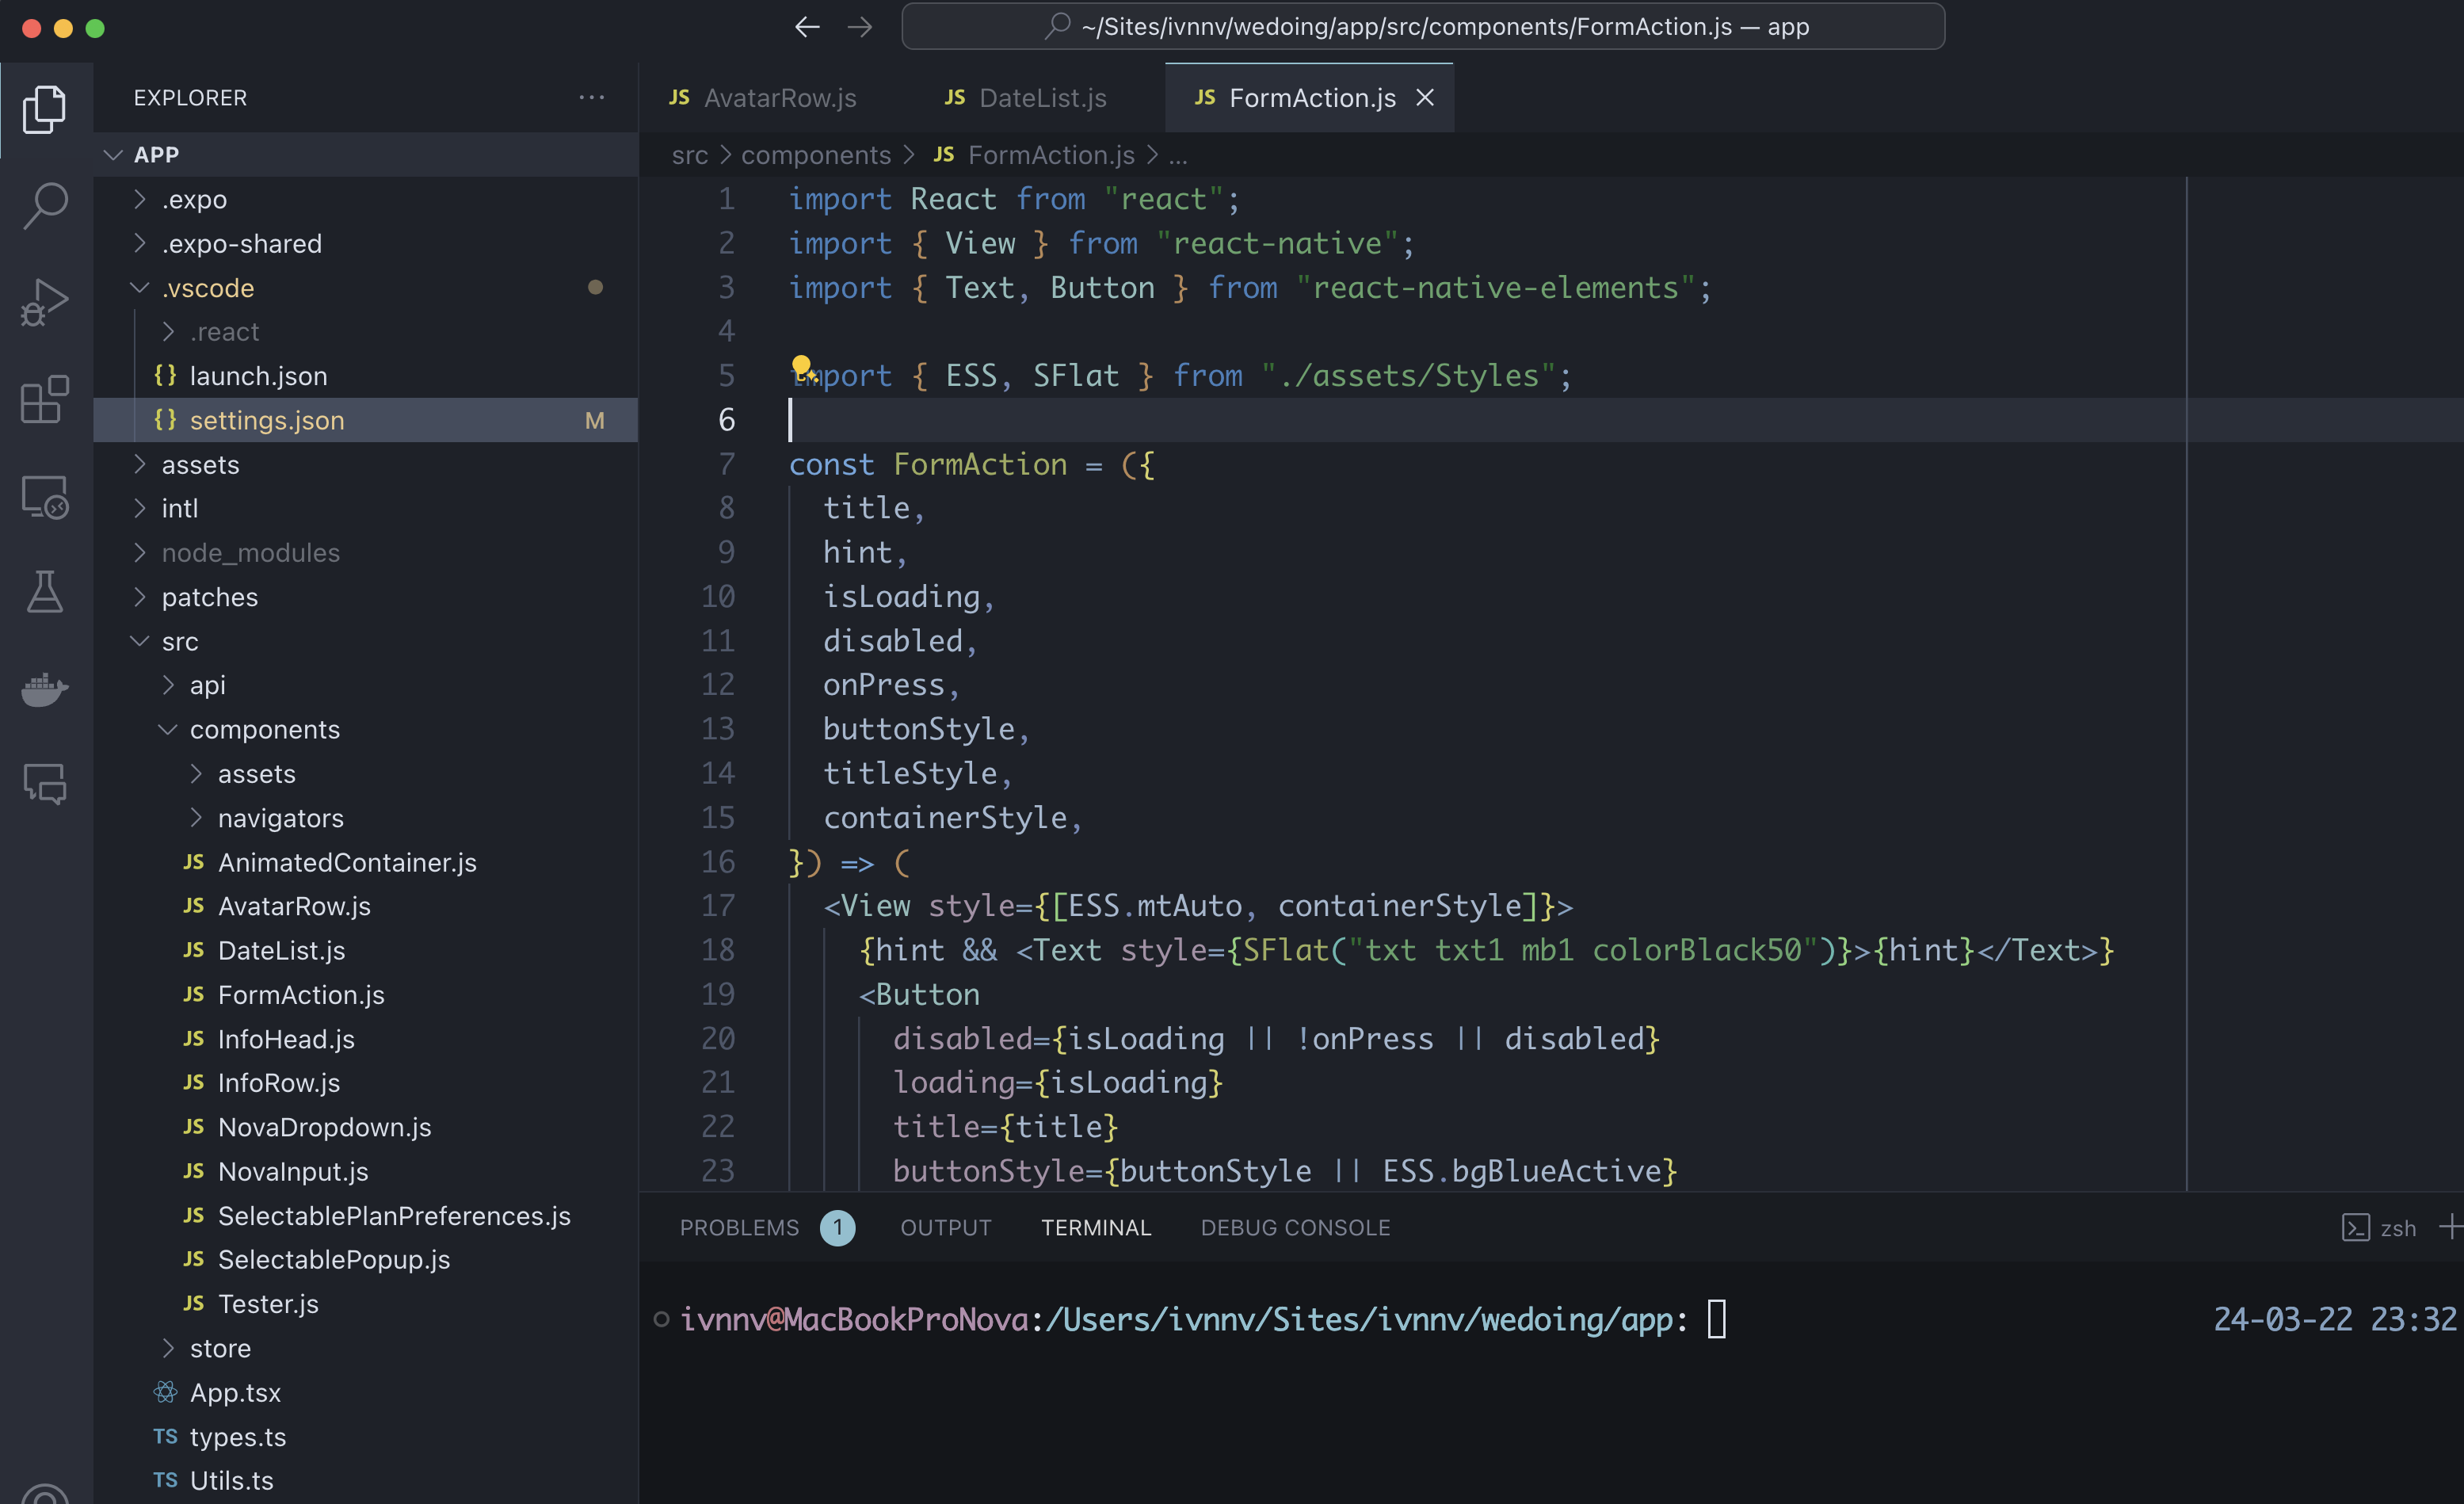This screenshot has width=2464, height=1504.
Task: Open Tester.js file
Action: 366,1304
